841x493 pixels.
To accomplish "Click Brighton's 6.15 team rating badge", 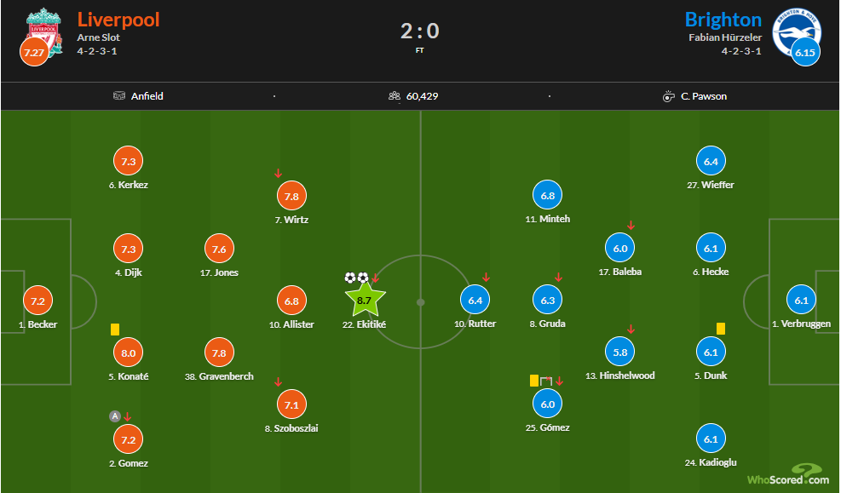I will 805,52.
